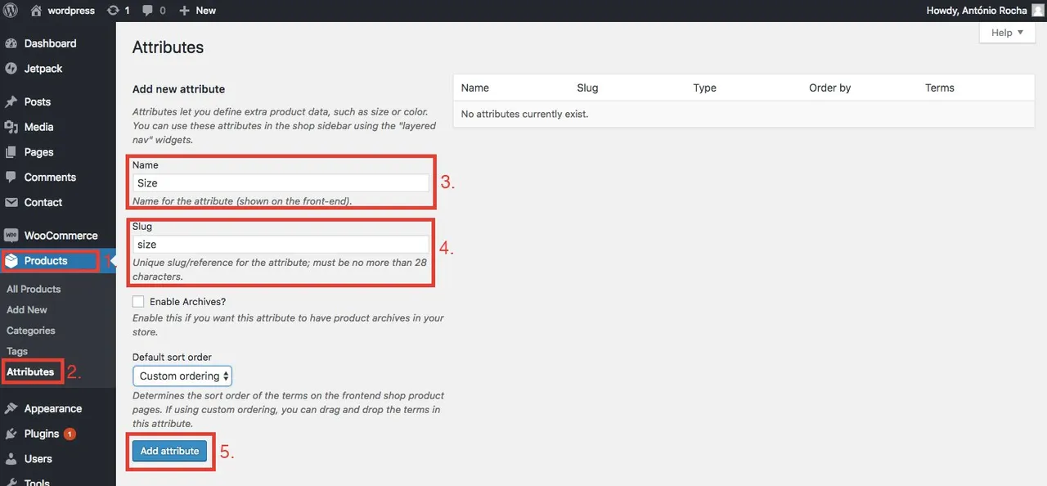This screenshot has height=486, width=1047.
Task: Click the user avatar next to António Rocha
Action: point(1038,11)
